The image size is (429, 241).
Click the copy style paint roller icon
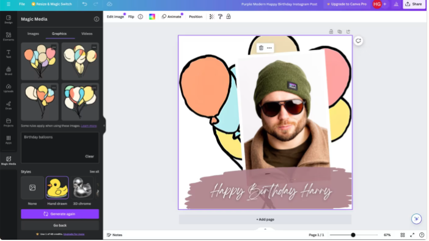(220, 17)
